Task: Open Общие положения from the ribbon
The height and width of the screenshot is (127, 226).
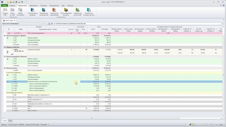Action: tap(20, 12)
